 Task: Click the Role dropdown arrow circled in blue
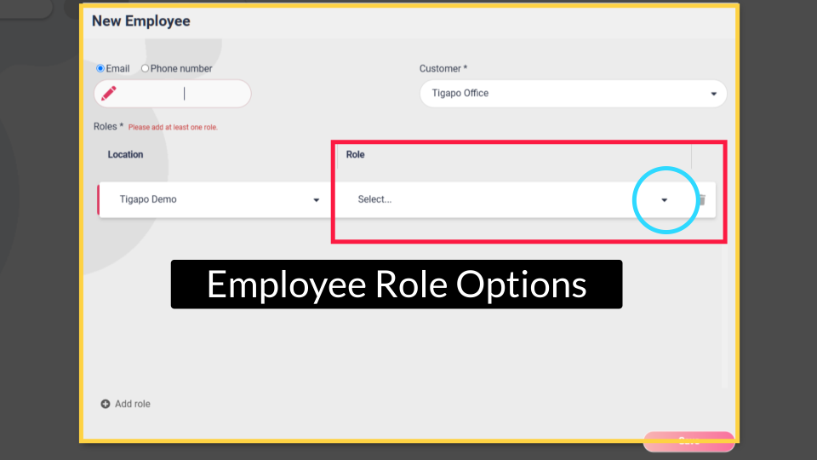665,200
